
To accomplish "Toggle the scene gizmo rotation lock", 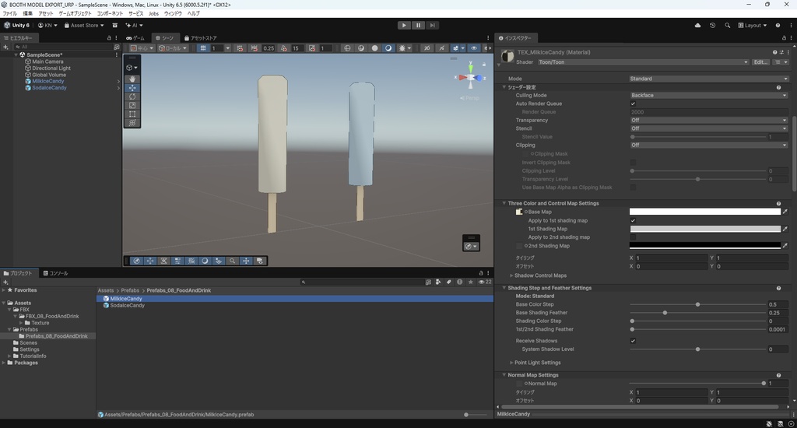I will pyautogui.click(x=484, y=64).
